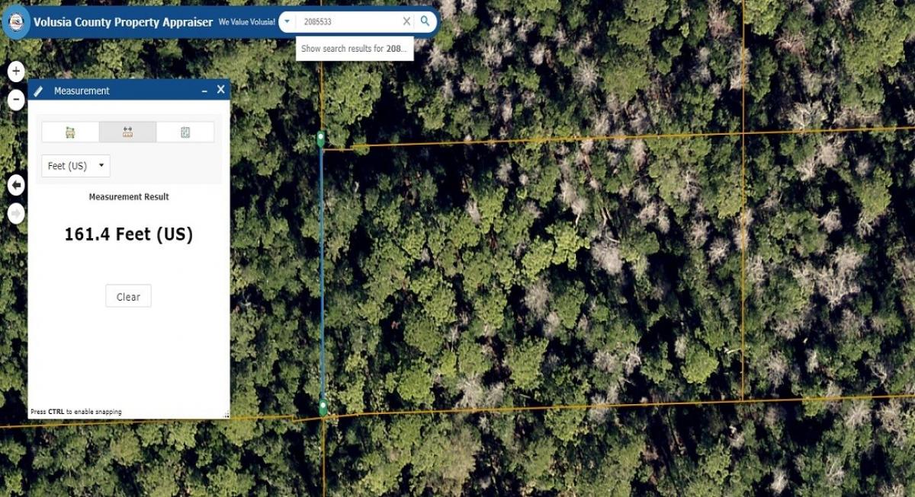Click the pencil icon on the Measurement panel
This screenshot has width=915, height=497.
point(37,90)
